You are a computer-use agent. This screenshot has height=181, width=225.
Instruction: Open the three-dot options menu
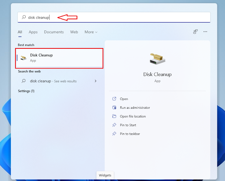click(x=205, y=32)
